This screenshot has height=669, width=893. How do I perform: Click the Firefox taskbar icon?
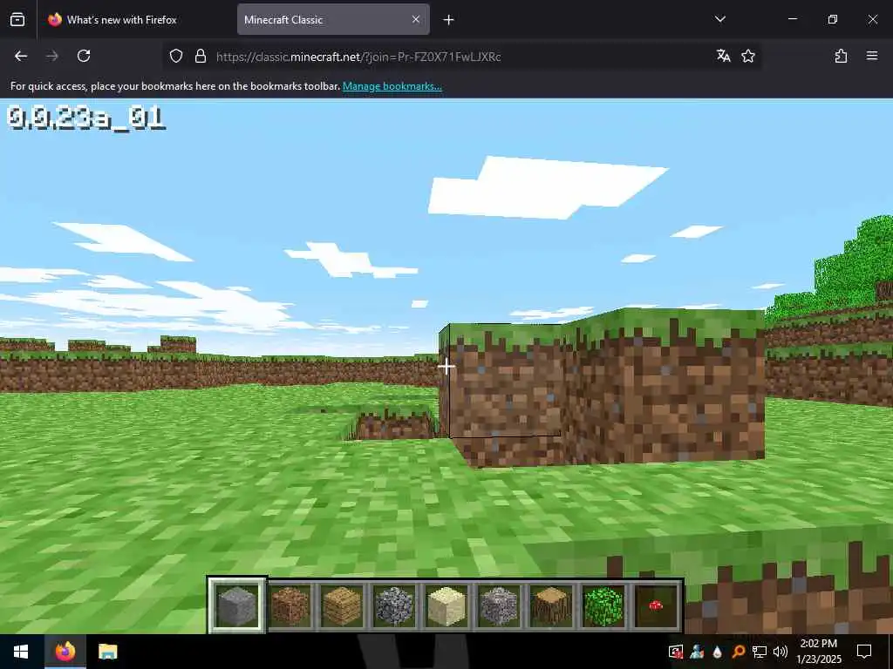(x=65, y=652)
